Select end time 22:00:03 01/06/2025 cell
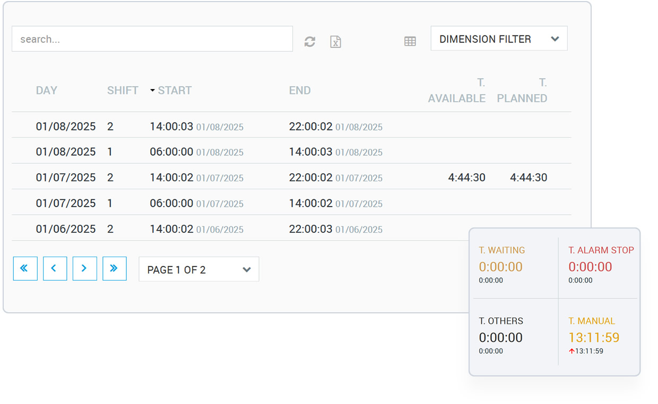 [336, 229]
